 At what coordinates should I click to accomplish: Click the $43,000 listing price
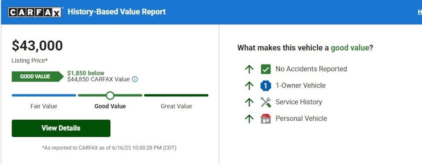tap(37, 45)
